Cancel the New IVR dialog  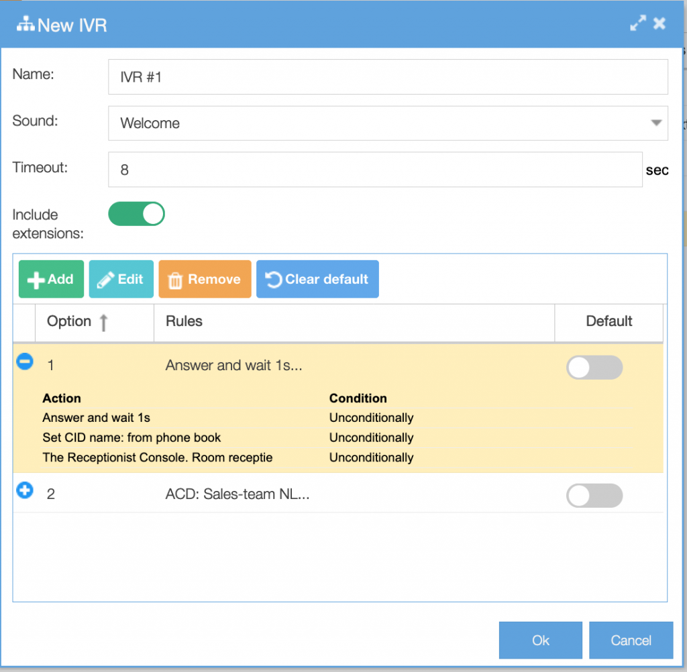(x=630, y=640)
